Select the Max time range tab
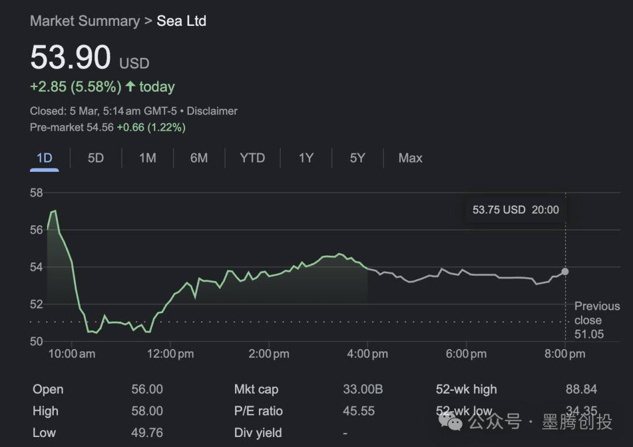 point(410,158)
